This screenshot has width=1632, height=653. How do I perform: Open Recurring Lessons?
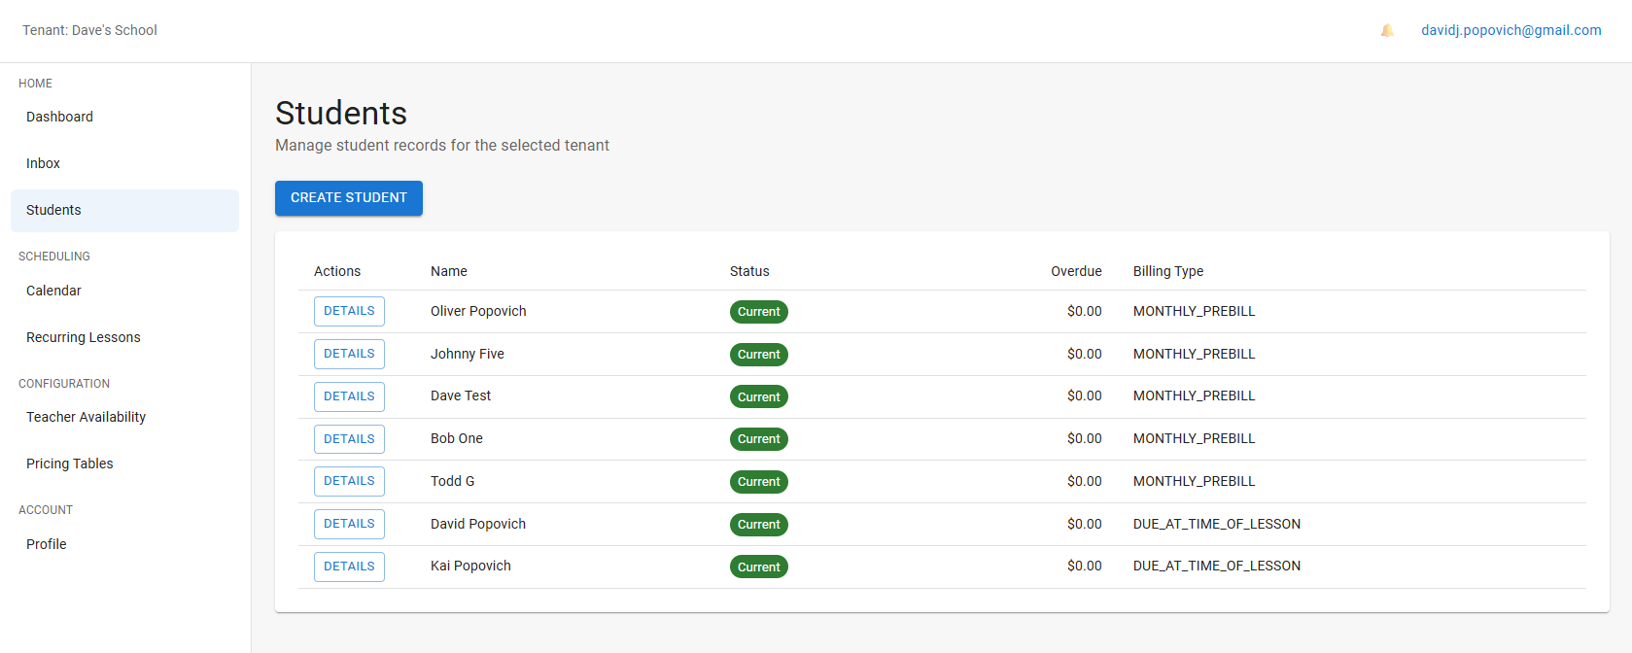124,337
